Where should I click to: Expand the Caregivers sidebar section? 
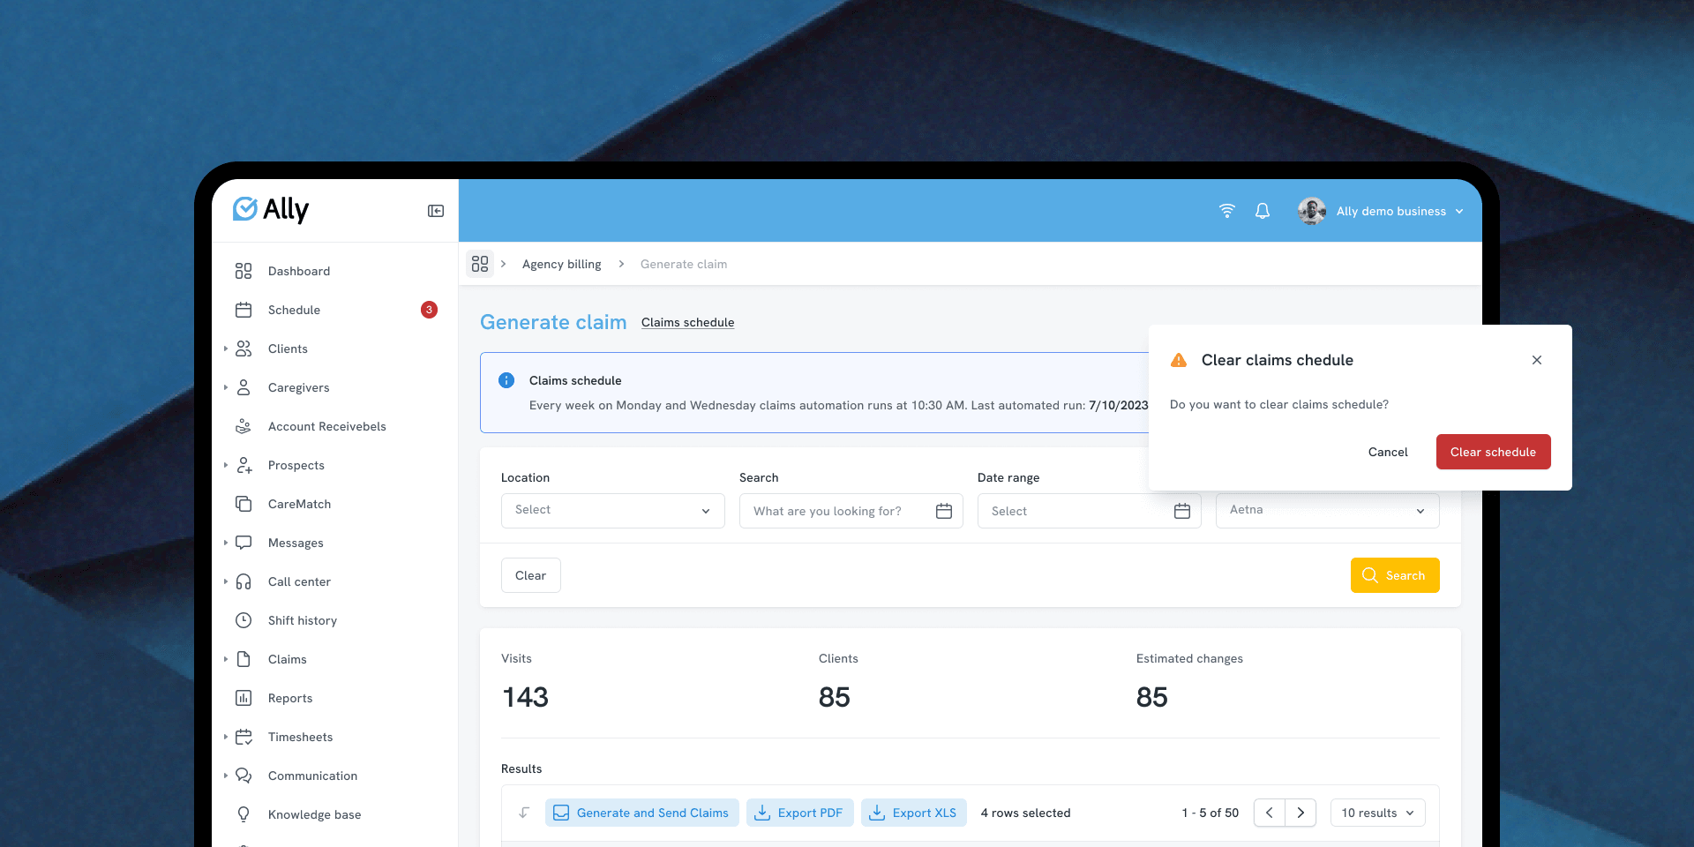(226, 387)
